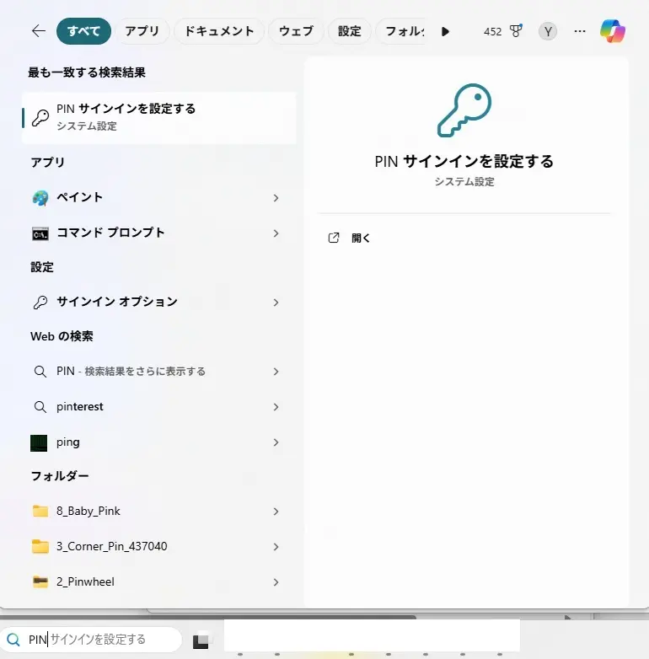649x659 pixels.
Task: Launch the Copilot icon
Action: point(613,31)
